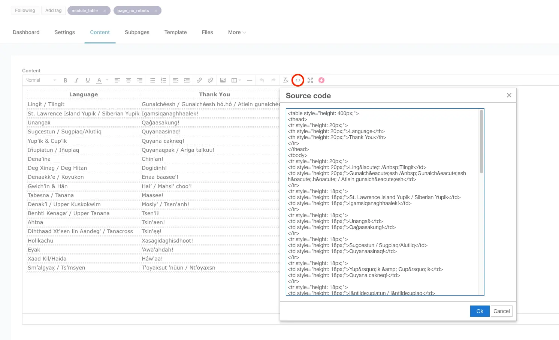Click the pink lightning bolt icon
The height and width of the screenshot is (340, 559).
pyautogui.click(x=321, y=80)
